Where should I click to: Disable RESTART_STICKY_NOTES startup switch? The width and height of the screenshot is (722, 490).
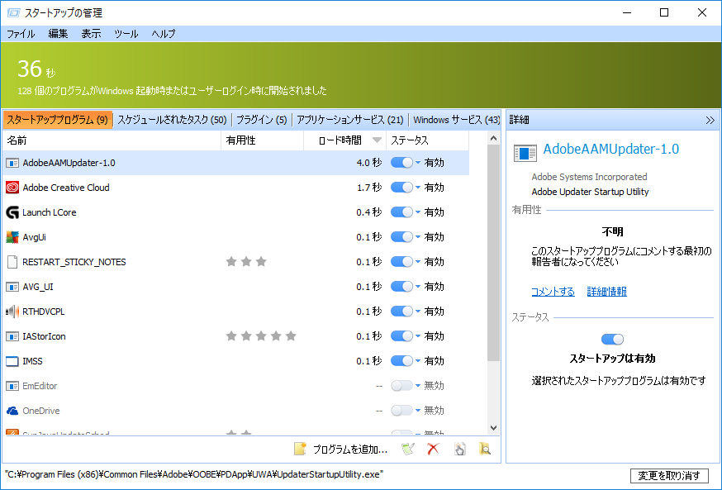coord(402,262)
